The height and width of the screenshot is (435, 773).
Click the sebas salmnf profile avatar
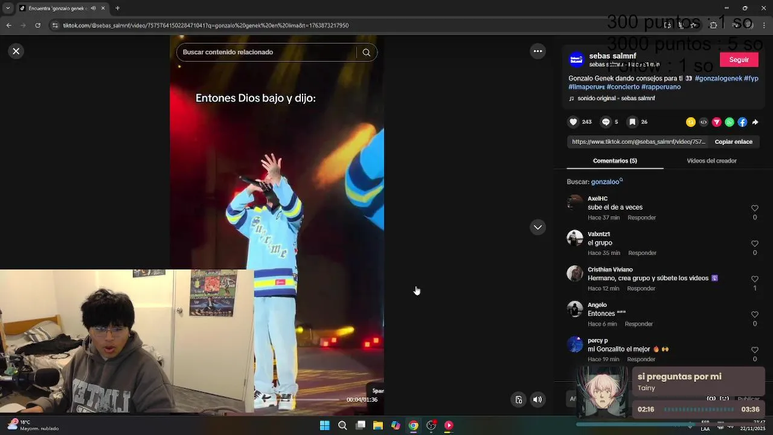click(577, 59)
